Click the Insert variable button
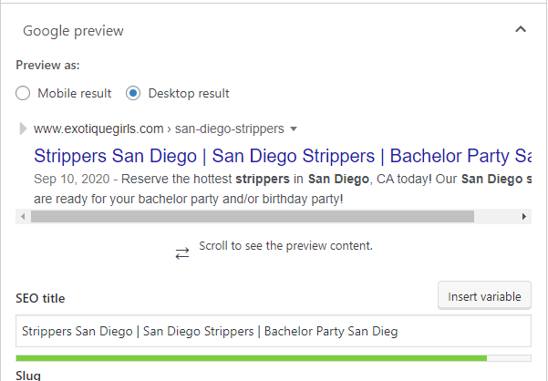The height and width of the screenshot is (381, 548). (484, 296)
